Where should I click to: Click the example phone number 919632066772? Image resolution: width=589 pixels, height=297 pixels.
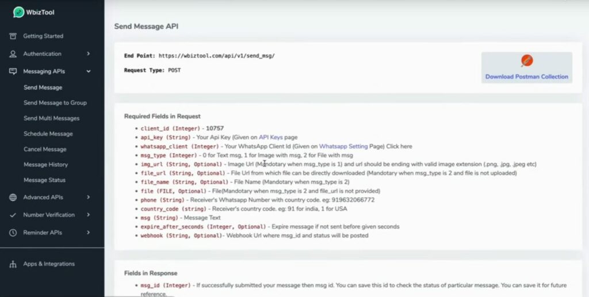[353, 200]
